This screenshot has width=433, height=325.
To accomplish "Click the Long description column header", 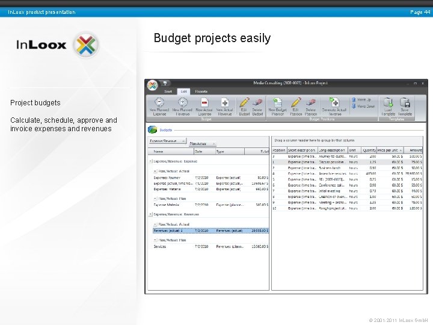I will (332, 150).
